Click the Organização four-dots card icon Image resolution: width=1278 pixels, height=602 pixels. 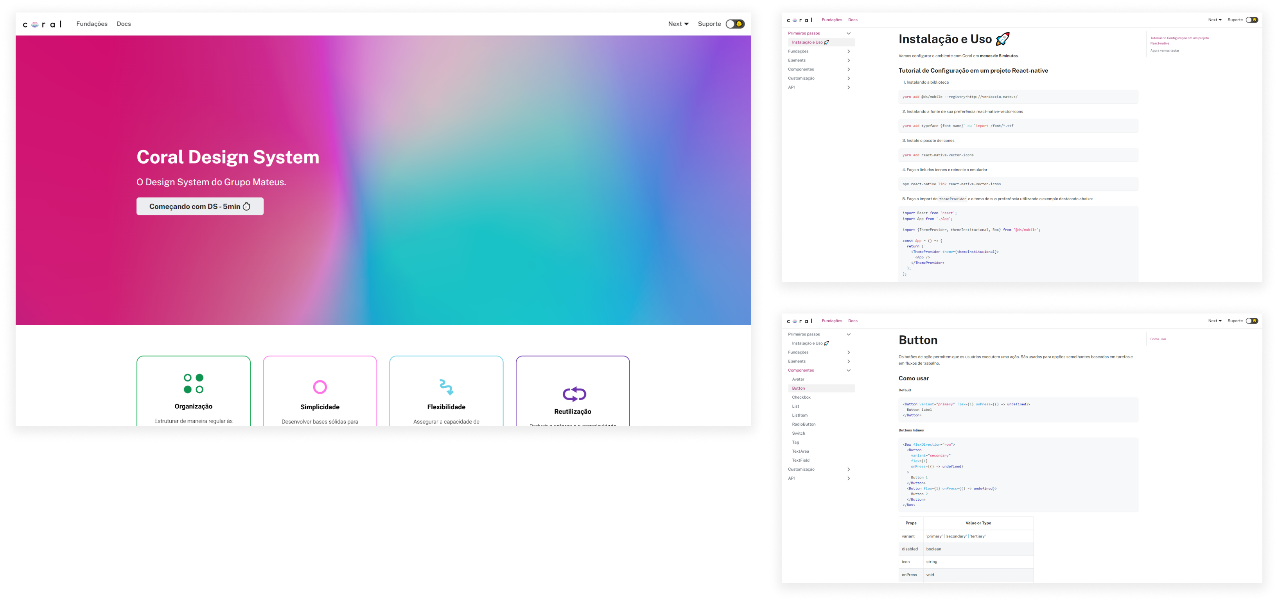click(x=194, y=383)
